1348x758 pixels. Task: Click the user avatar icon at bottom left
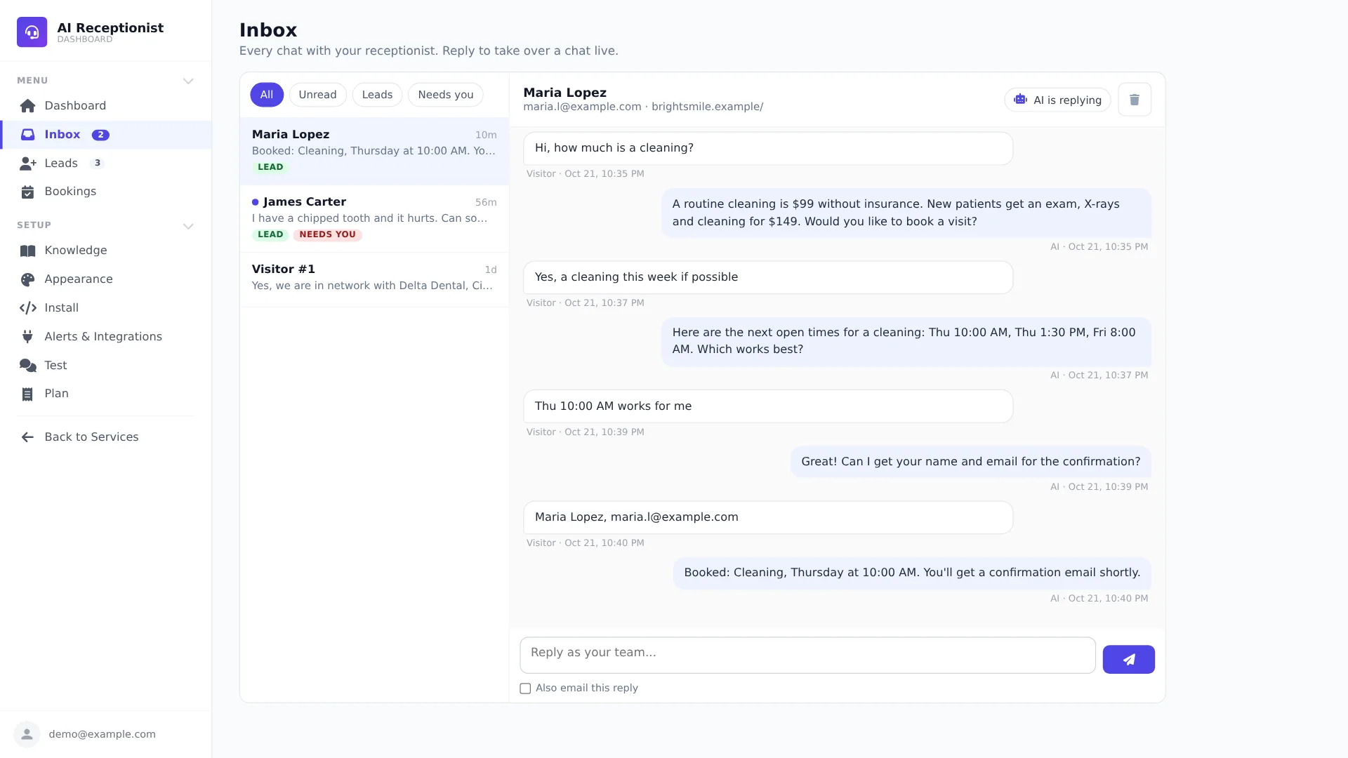(27, 734)
